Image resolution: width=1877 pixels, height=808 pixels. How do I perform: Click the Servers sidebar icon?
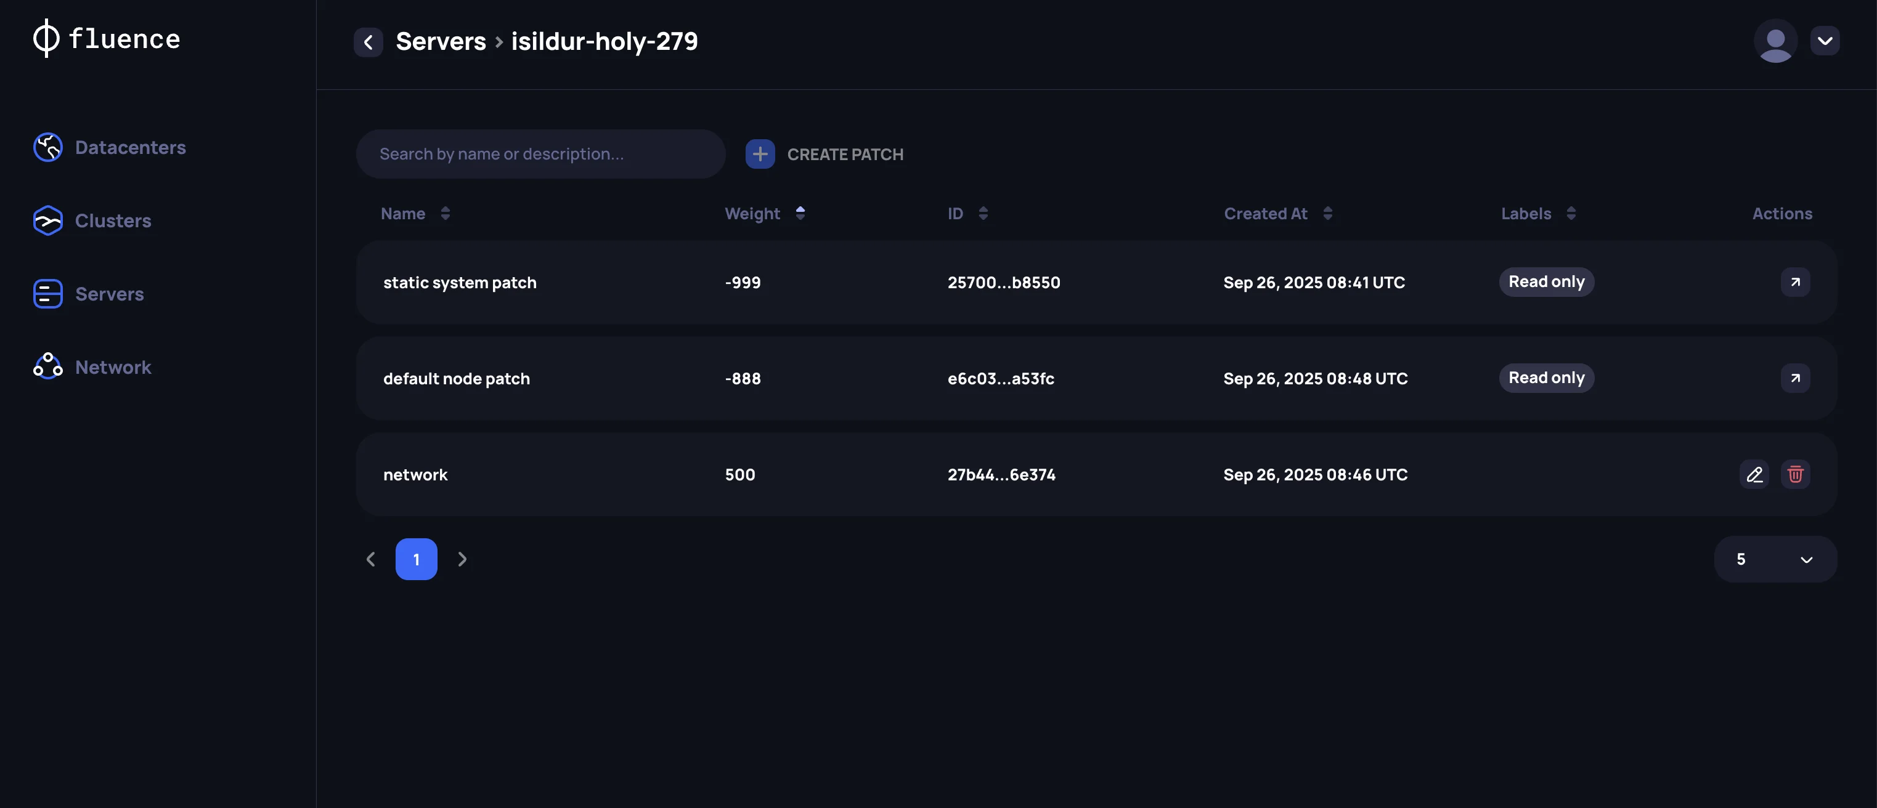(48, 294)
